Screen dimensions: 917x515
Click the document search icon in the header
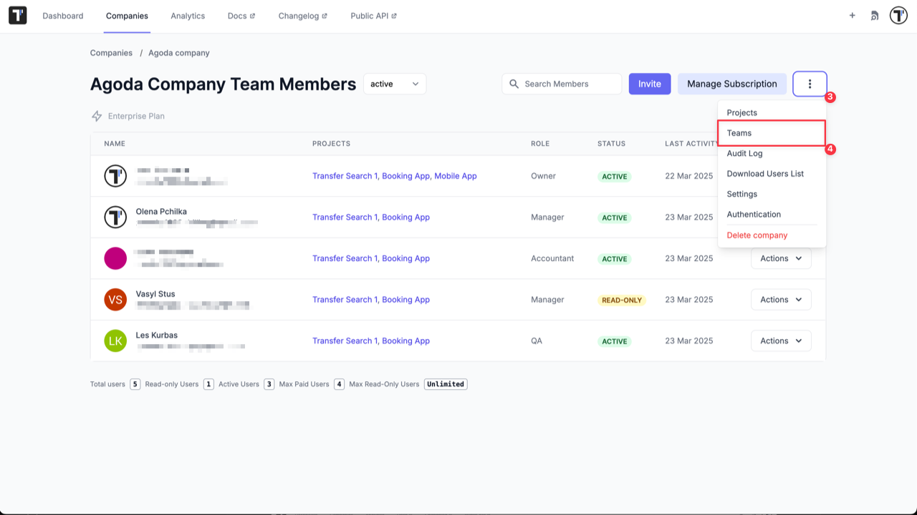pyautogui.click(x=875, y=15)
